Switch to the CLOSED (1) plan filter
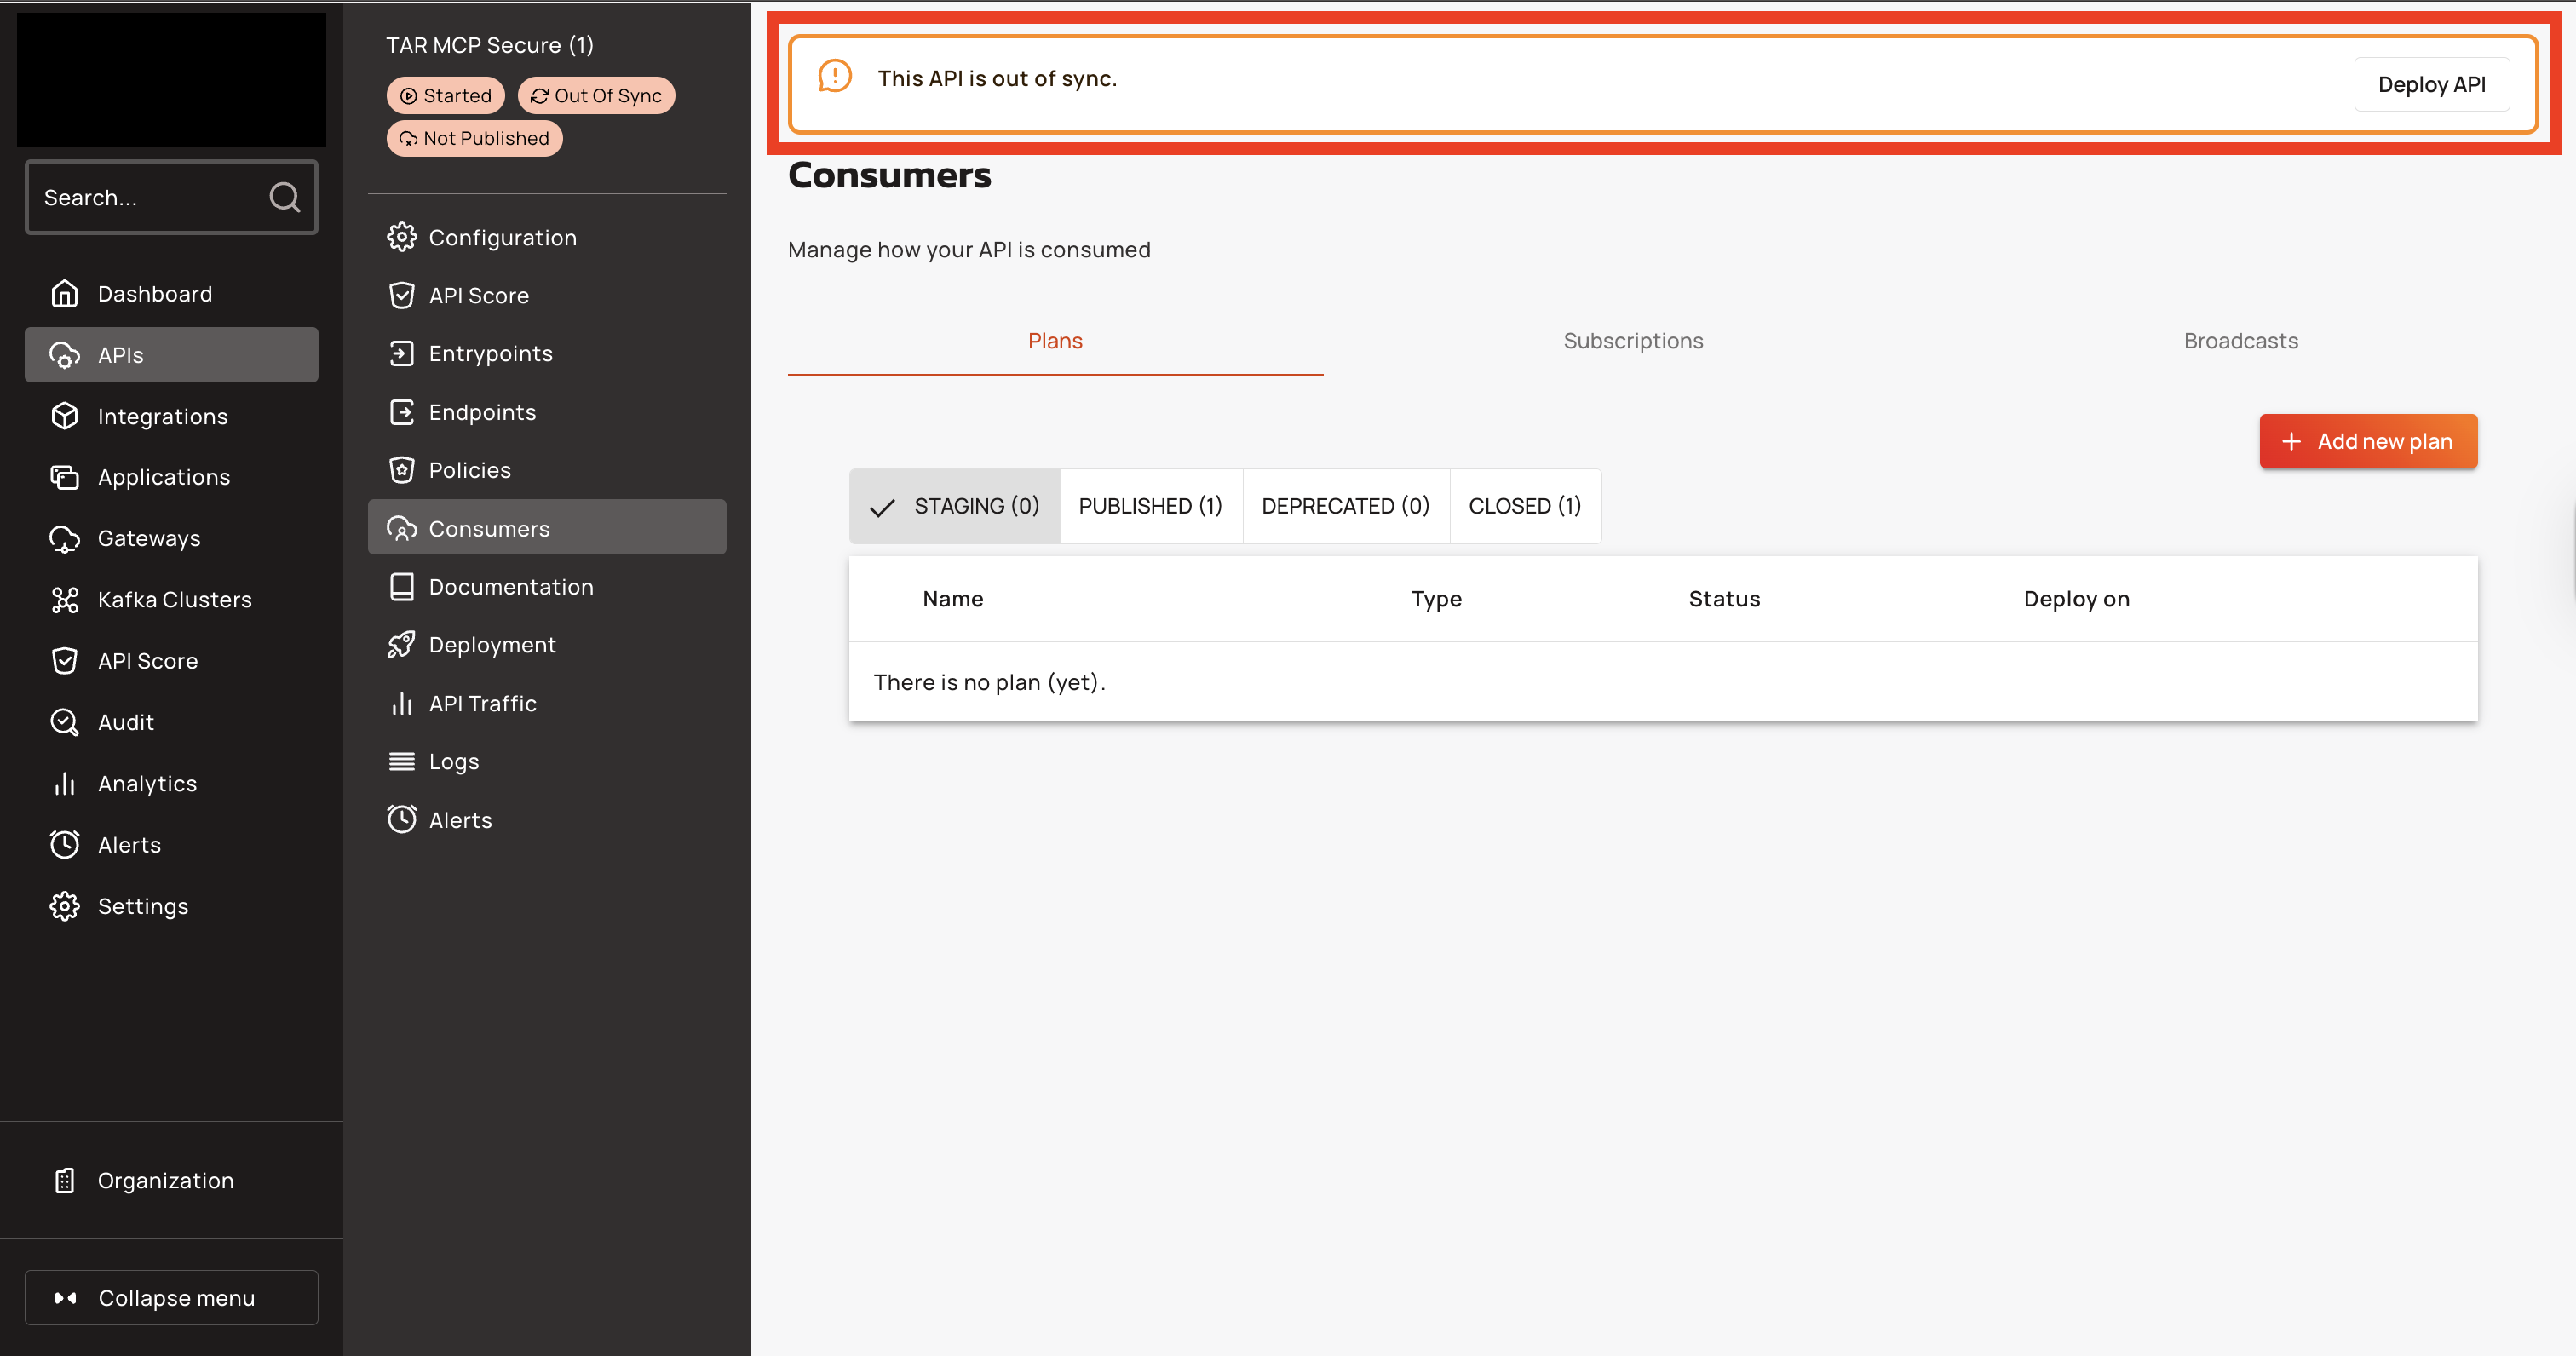Image resolution: width=2576 pixels, height=1356 pixels. (1524, 506)
